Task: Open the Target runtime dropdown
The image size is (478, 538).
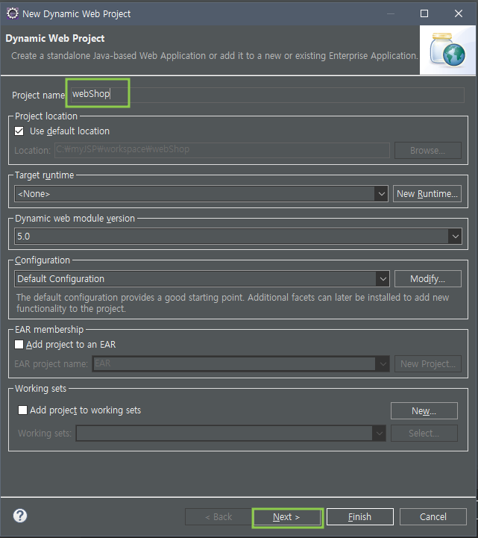Action: tap(382, 194)
